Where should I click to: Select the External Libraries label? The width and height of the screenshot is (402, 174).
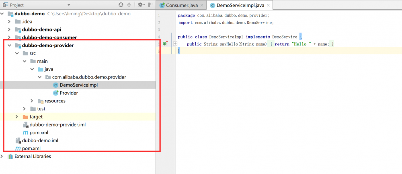[x=33, y=156]
